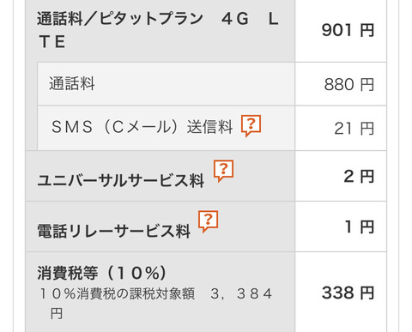Viewport: 412px width, 332px height.
Task: Click the 円 below the taxable amount note
Action: coord(57,314)
